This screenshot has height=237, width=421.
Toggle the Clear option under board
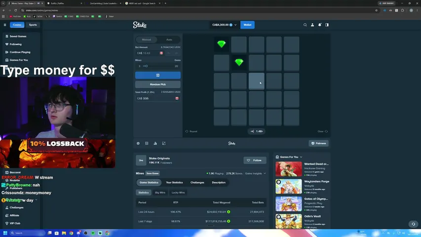pos(322,131)
